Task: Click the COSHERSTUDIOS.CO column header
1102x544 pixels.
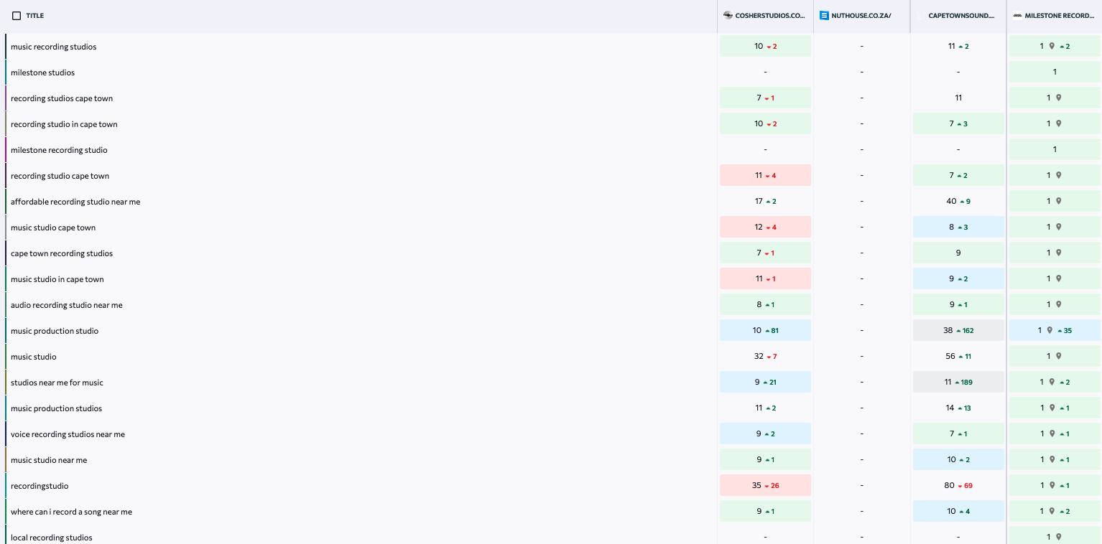Action: (769, 16)
